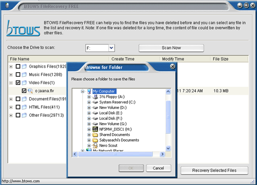Sort by File Size column header
The width and height of the screenshot is (257, 185).
229,59
